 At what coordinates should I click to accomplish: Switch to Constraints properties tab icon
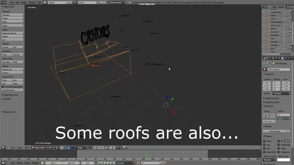(x=286, y=58)
